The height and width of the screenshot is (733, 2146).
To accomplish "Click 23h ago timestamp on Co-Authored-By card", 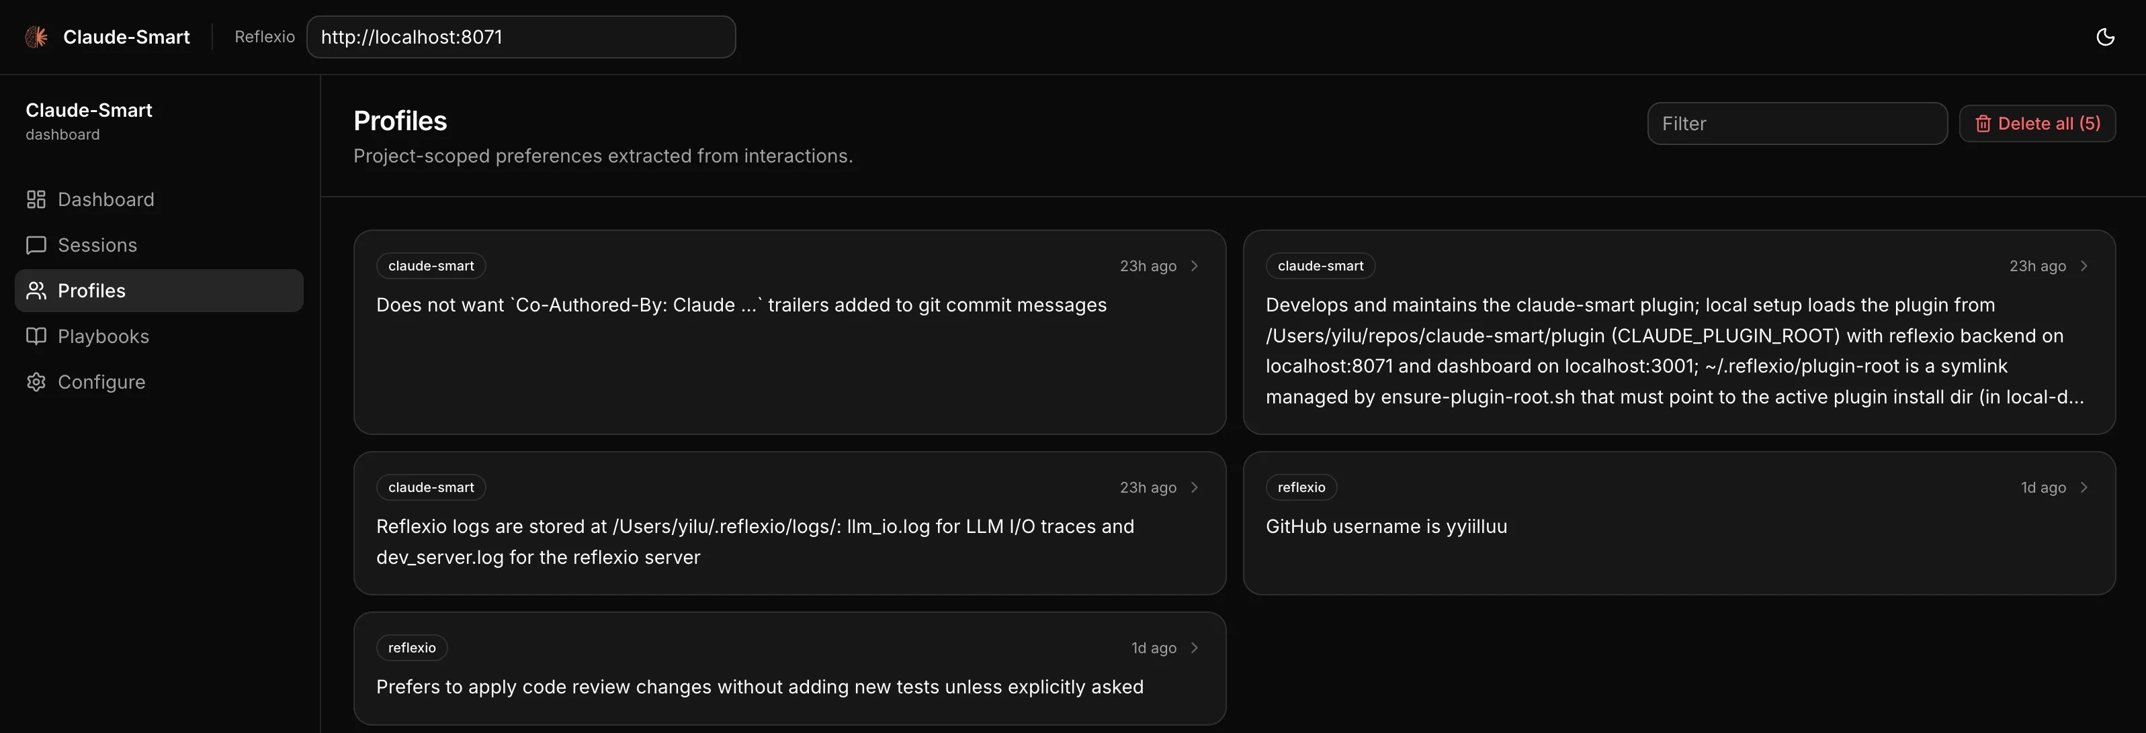I will tap(1148, 266).
